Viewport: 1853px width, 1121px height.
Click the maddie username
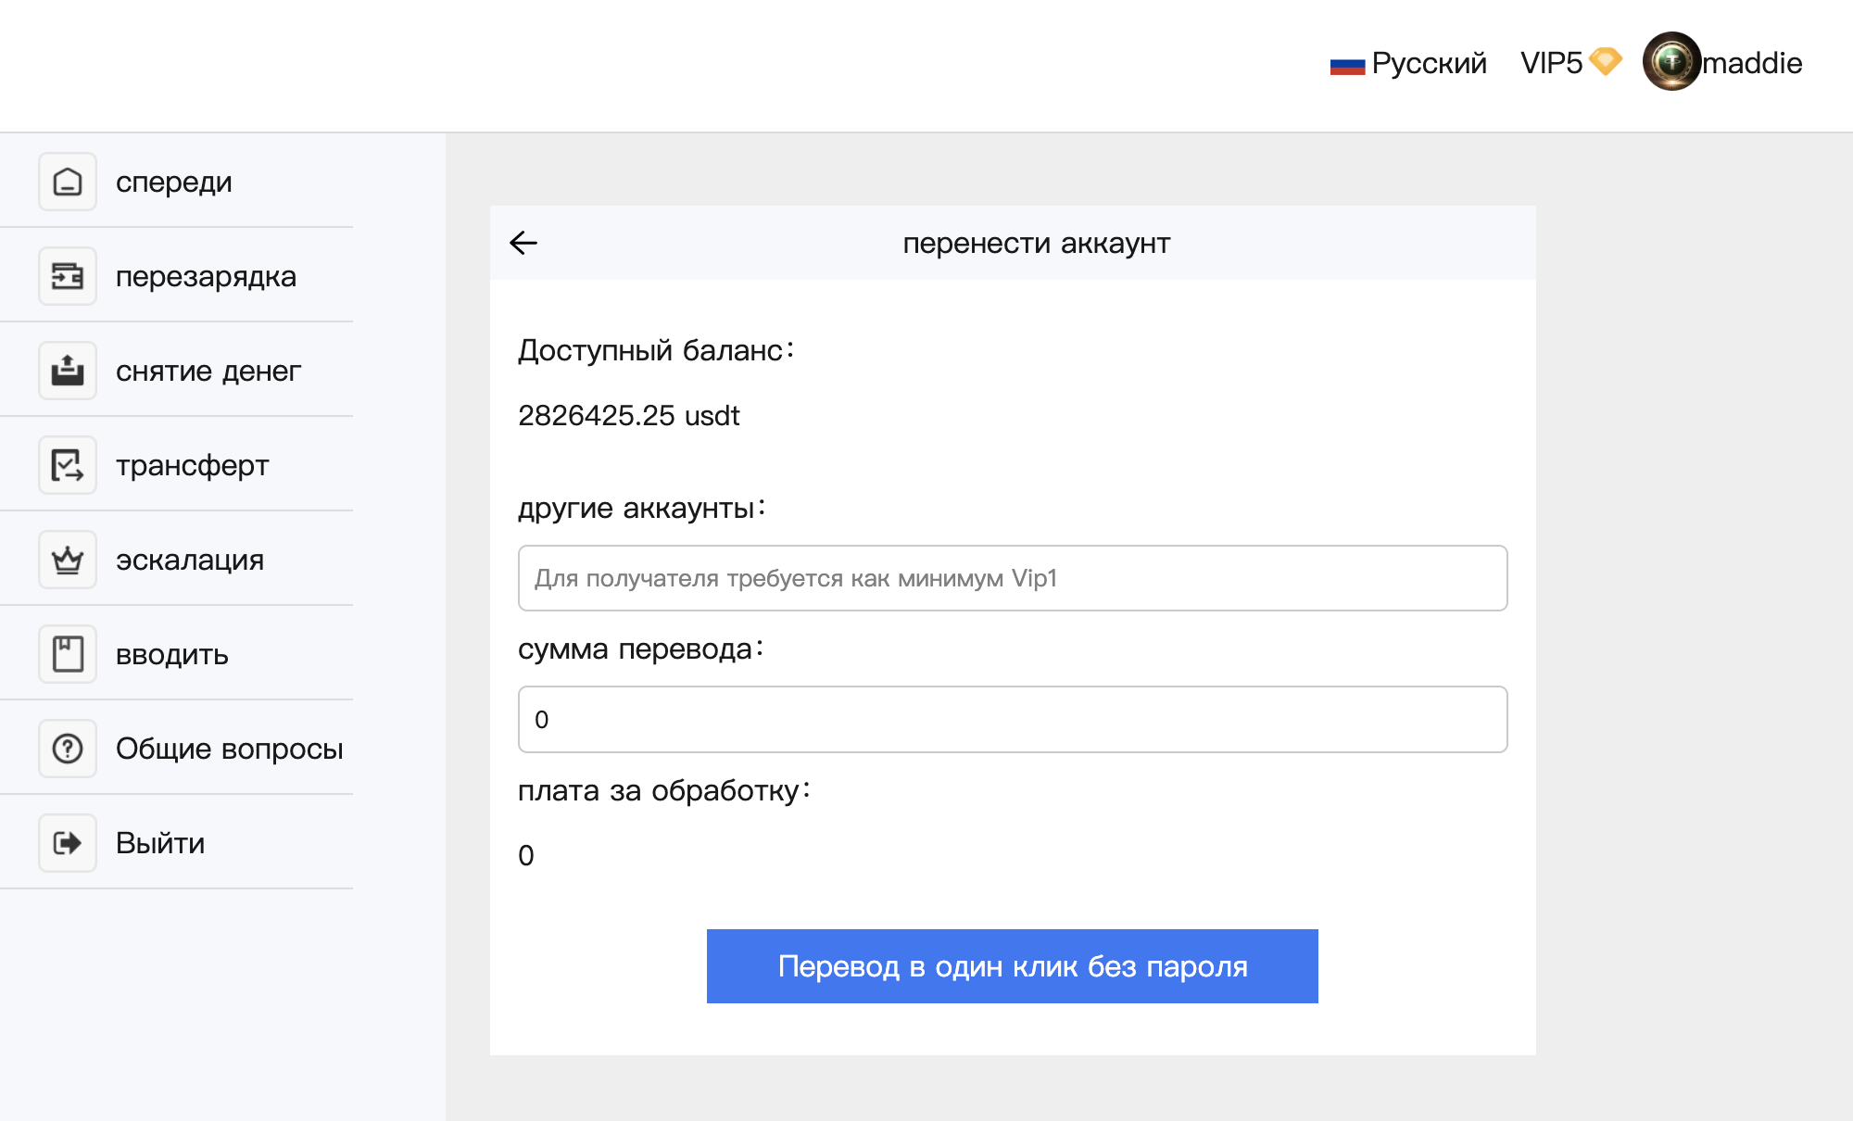click(1752, 63)
